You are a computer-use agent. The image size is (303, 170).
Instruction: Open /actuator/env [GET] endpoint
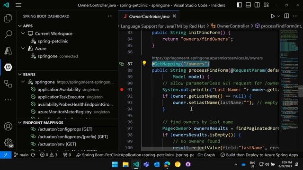53,144
